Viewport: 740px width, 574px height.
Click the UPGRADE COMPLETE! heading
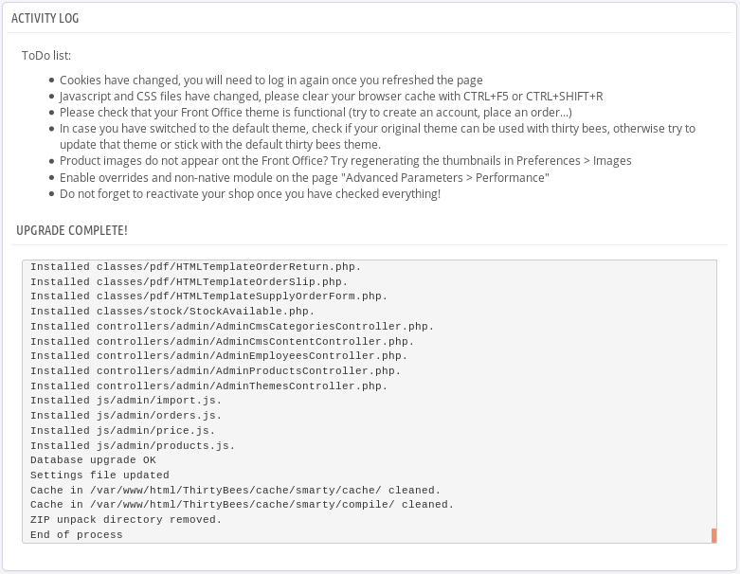(72, 231)
